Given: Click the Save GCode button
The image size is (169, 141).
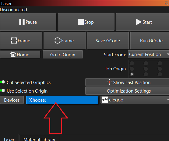Looking at the screenshot, I should (x=108, y=41).
